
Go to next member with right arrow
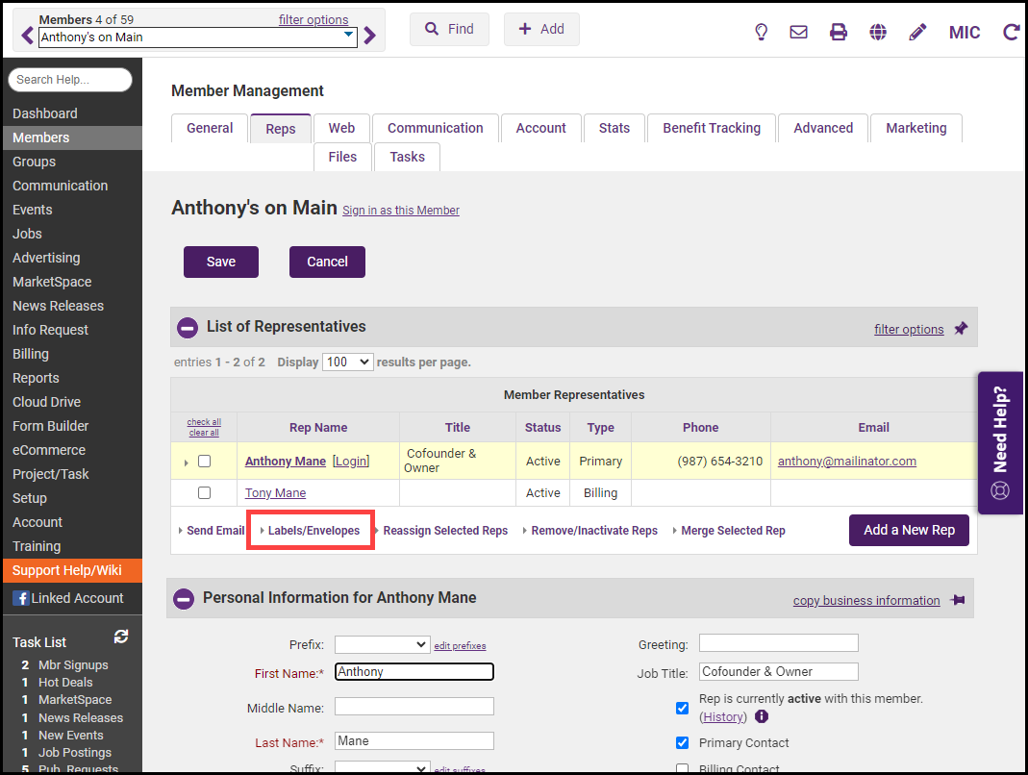pyautogui.click(x=370, y=37)
